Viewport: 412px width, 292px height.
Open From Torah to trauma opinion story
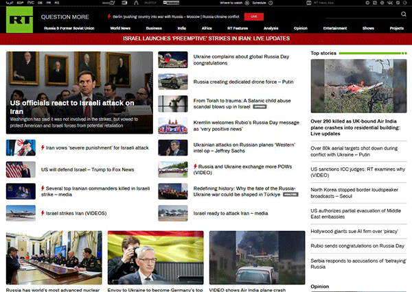(242, 104)
